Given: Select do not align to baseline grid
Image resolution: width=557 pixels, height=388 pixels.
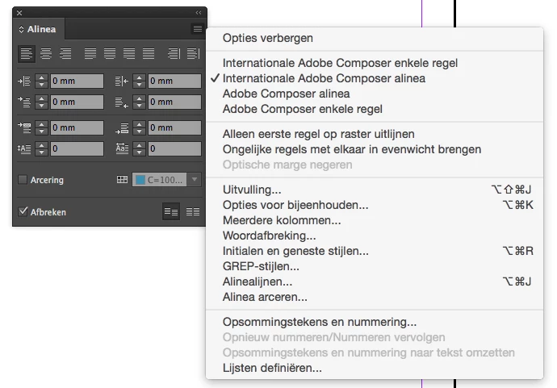Looking at the screenshot, I should [x=171, y=212].
